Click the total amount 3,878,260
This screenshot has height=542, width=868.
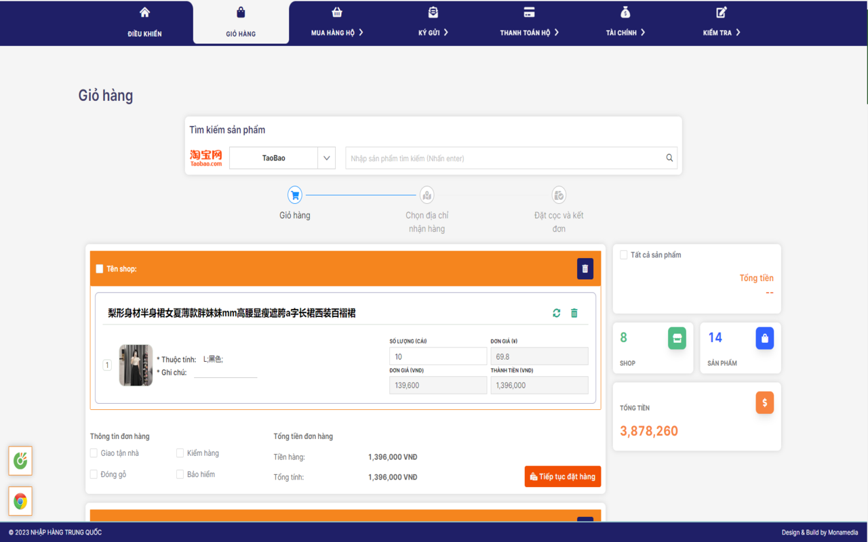click(x=649, y=431)
